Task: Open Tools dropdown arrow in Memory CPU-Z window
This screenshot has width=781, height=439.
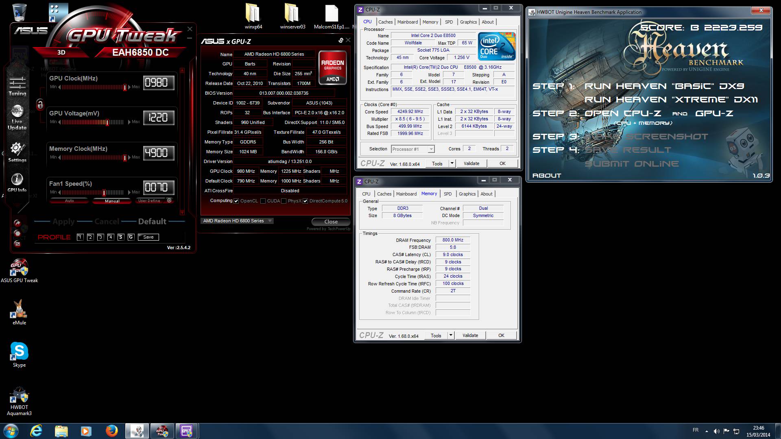Action: point(450,335)
